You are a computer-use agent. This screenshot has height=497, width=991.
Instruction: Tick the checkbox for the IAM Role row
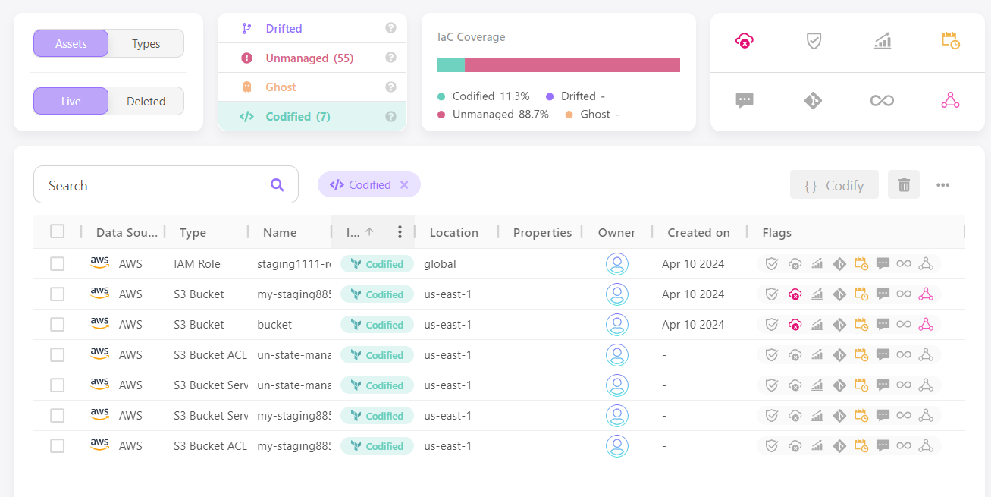click(x=57, y=264)
